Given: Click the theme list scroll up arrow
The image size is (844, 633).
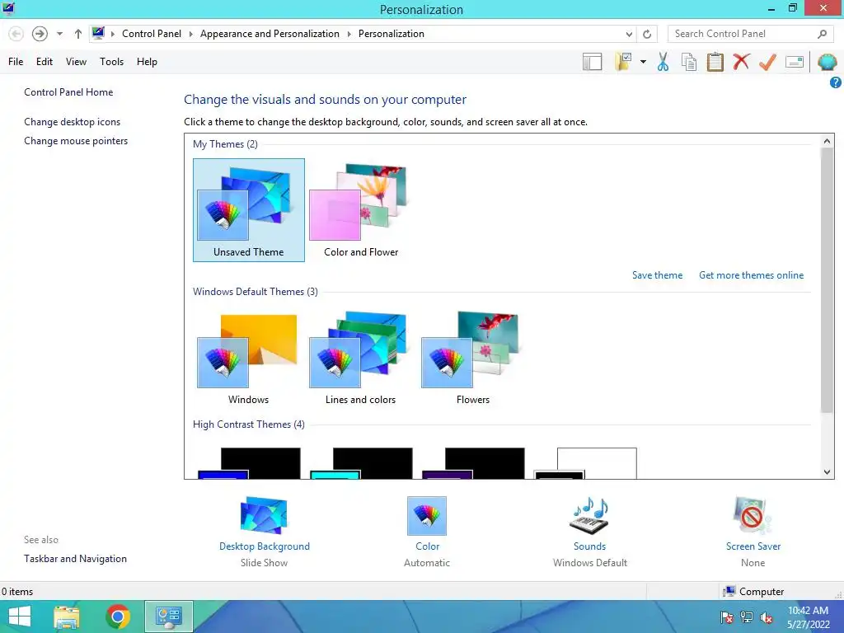Looking at the screenshot, I should (827, 141).
